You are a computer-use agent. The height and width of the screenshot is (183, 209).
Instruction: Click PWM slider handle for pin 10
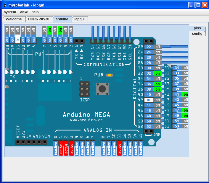23,72
